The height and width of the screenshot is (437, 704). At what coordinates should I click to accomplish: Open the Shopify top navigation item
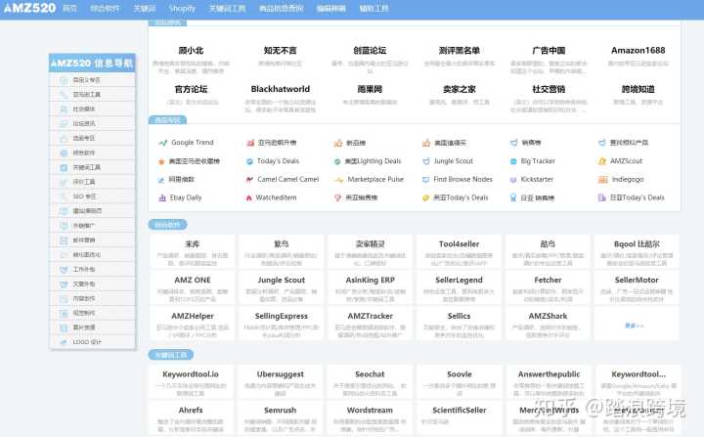[182, 9]
